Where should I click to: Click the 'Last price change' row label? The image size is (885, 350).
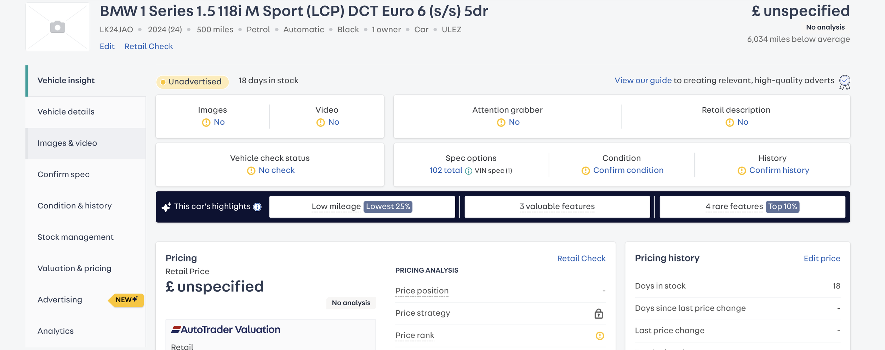[x=670, y=331]
